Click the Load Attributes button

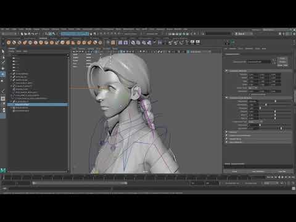[258, 171]
